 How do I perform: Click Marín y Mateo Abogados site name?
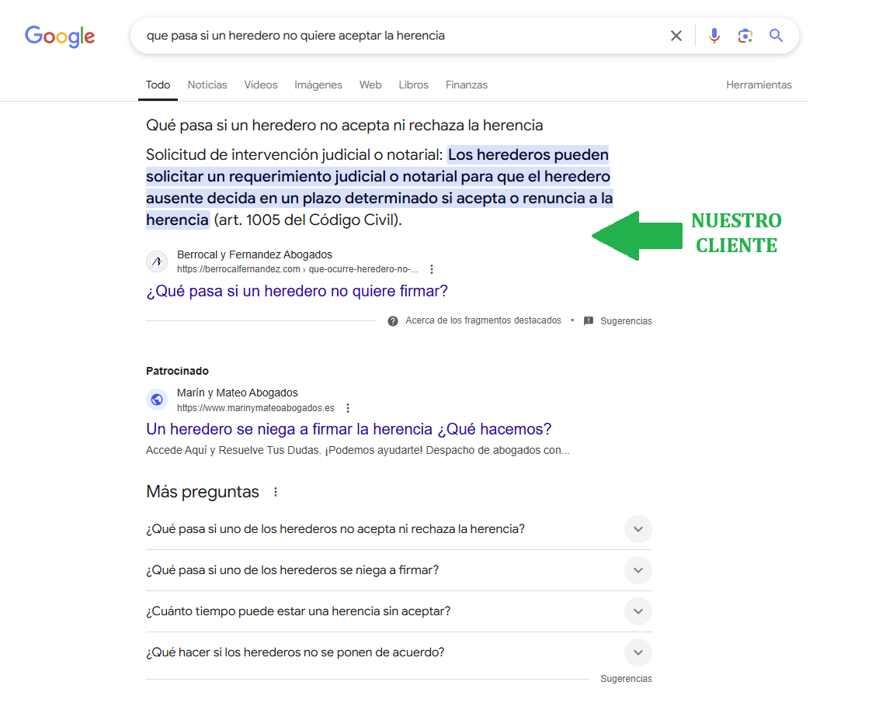pos(237,393)
